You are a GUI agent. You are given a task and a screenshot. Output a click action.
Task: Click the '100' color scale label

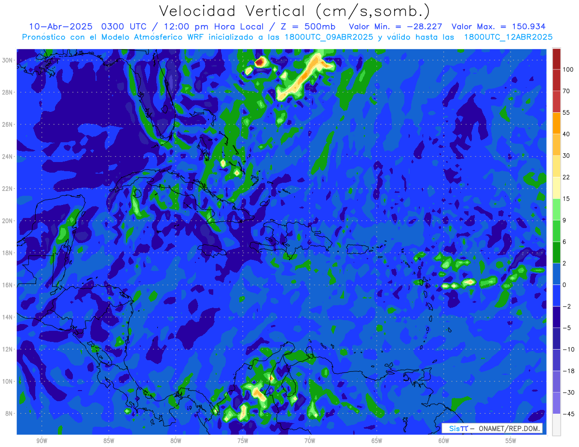click(x=568, y=69)
